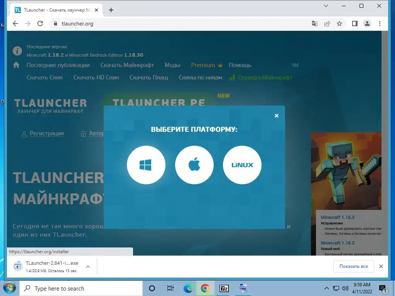Click the info icon near latest versions
This screenshot has height=296, width=395.
(17, 51)
